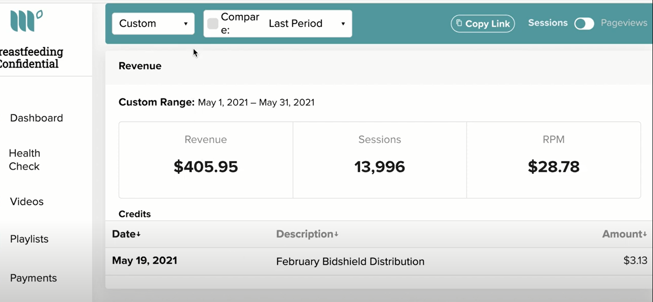The width and height of the screenshot is (653, 302).
Task: Sort credits by Description column
Action: coord(307,234)
